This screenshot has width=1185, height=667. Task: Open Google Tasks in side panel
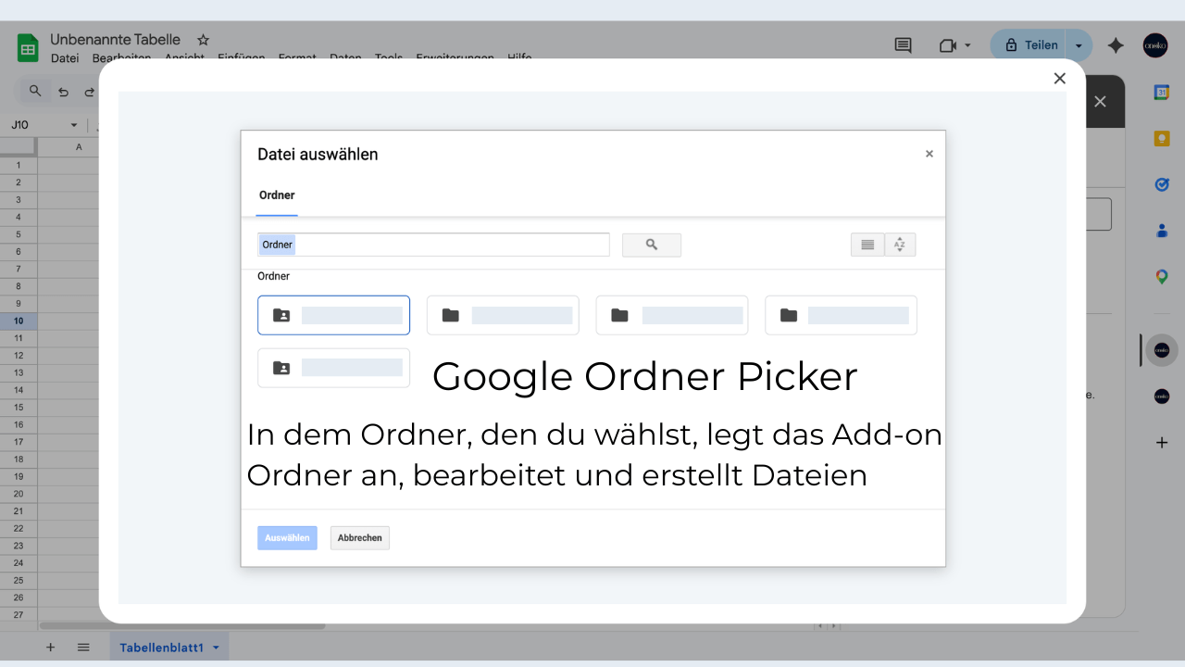(1161, 184)
